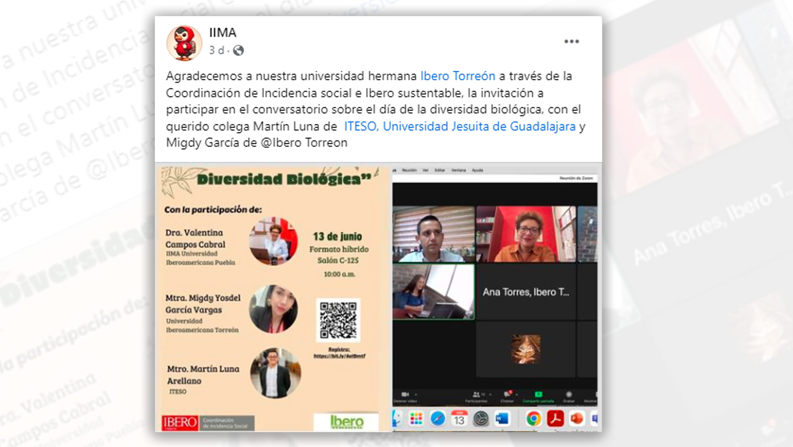Open the Ventana menu in Zoom
793x447 pixels.
click(458, 170)
